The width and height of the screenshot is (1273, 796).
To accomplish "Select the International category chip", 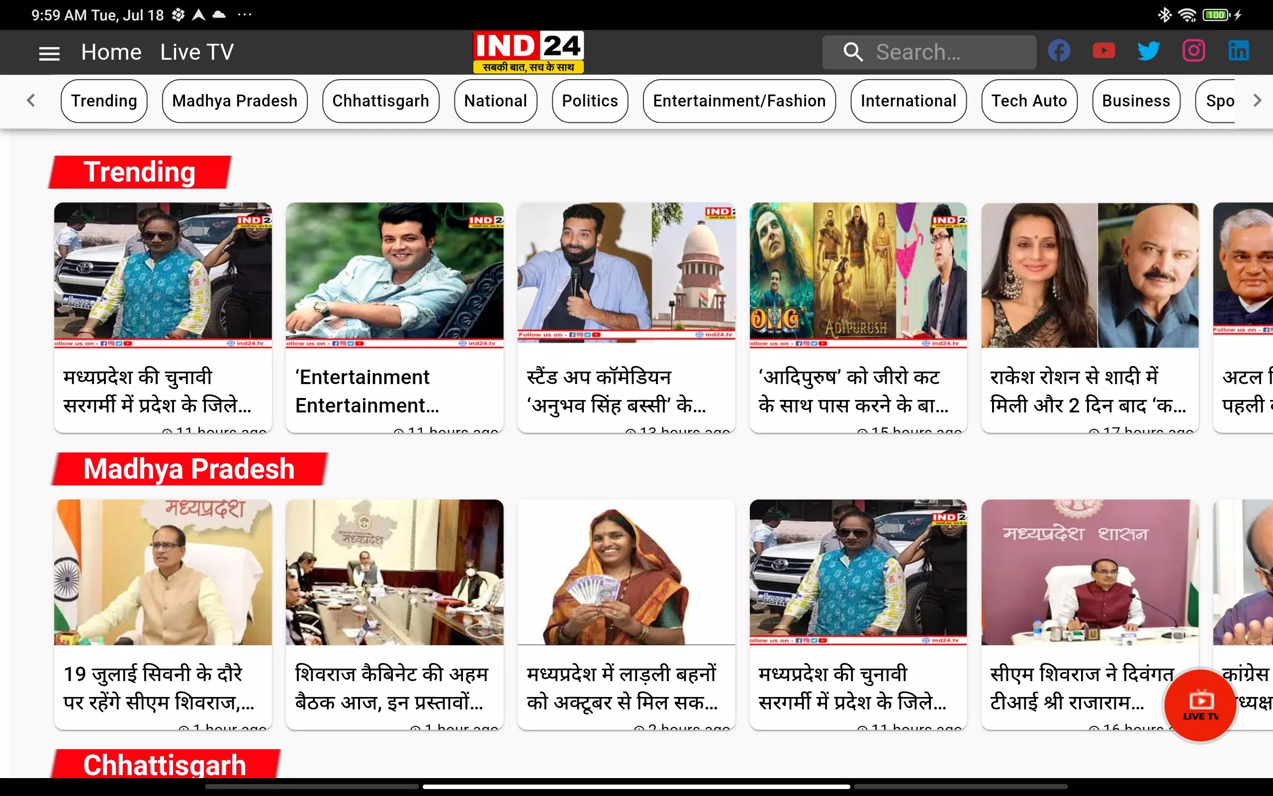I will pos(909,101).
